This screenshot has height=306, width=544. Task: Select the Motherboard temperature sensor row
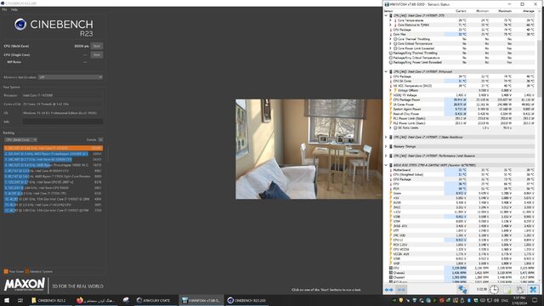pos(462,170)
